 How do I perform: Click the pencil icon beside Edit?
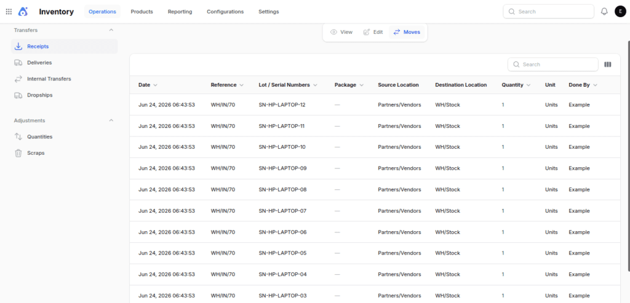point(367,32)
